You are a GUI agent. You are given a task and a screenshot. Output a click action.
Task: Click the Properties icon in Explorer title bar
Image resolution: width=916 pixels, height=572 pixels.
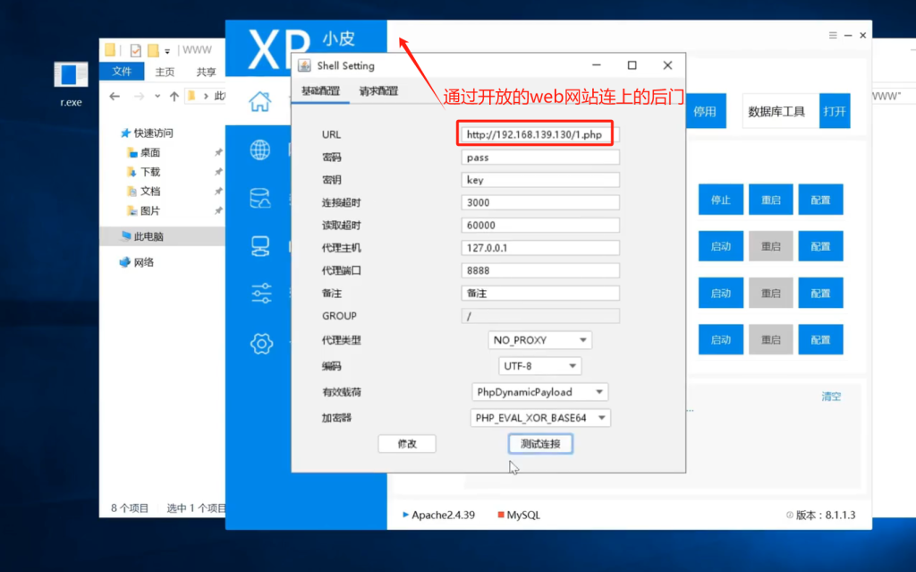pyautogui.click(x=136, y=50)
